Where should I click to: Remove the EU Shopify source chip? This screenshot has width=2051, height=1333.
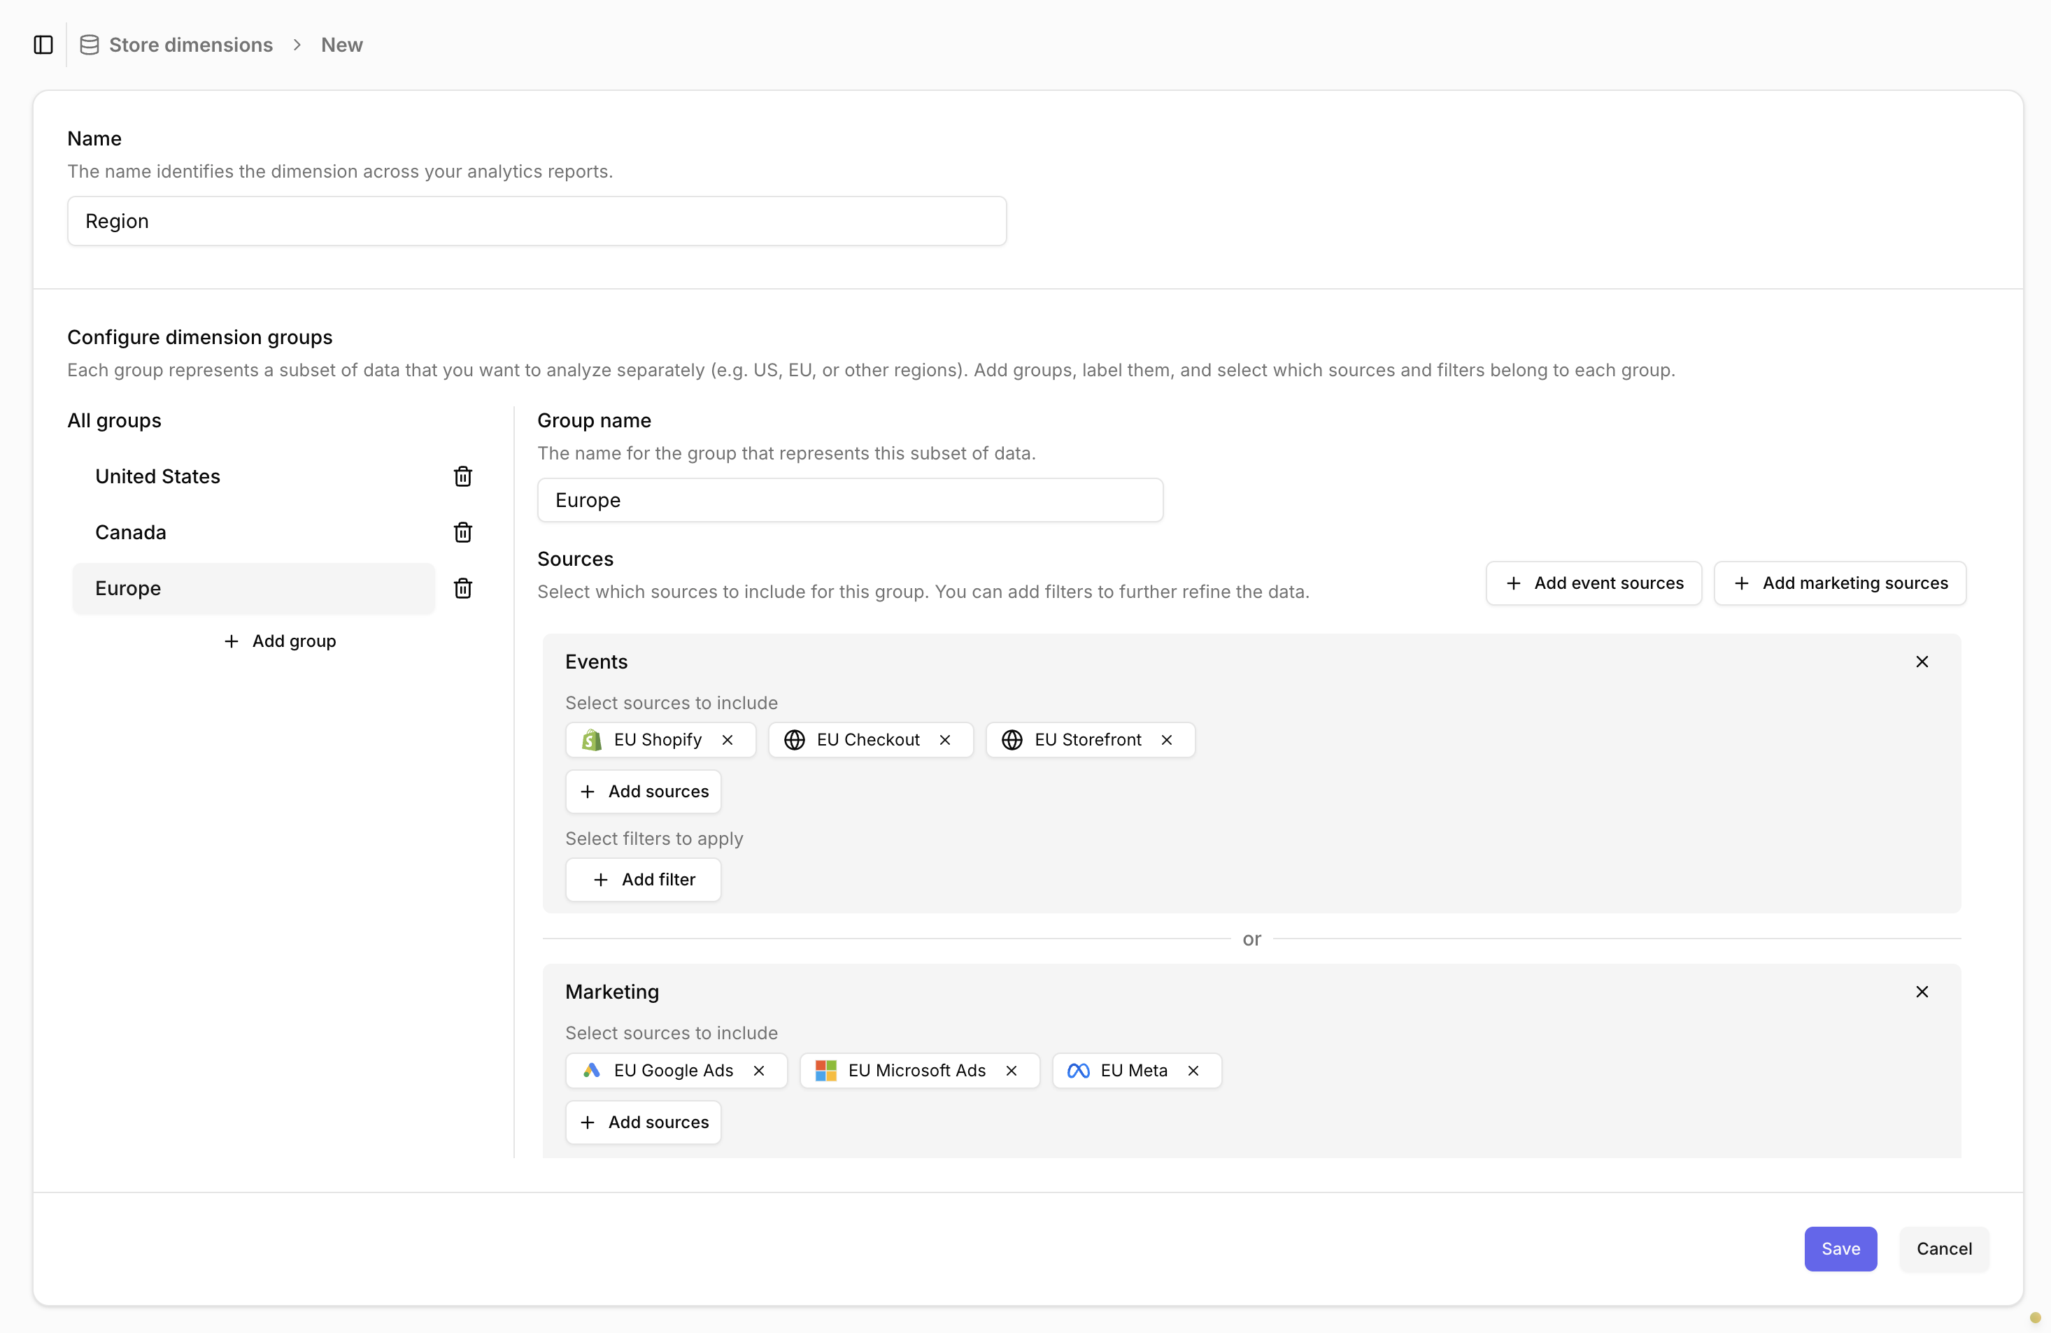(x=727, y=739)
